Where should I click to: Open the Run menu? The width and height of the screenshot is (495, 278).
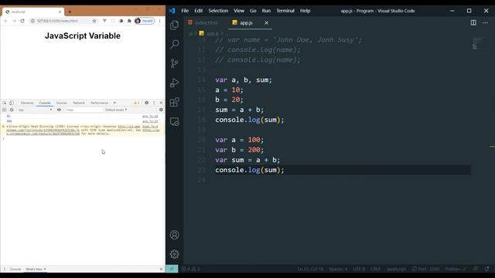tap(266, 11)
